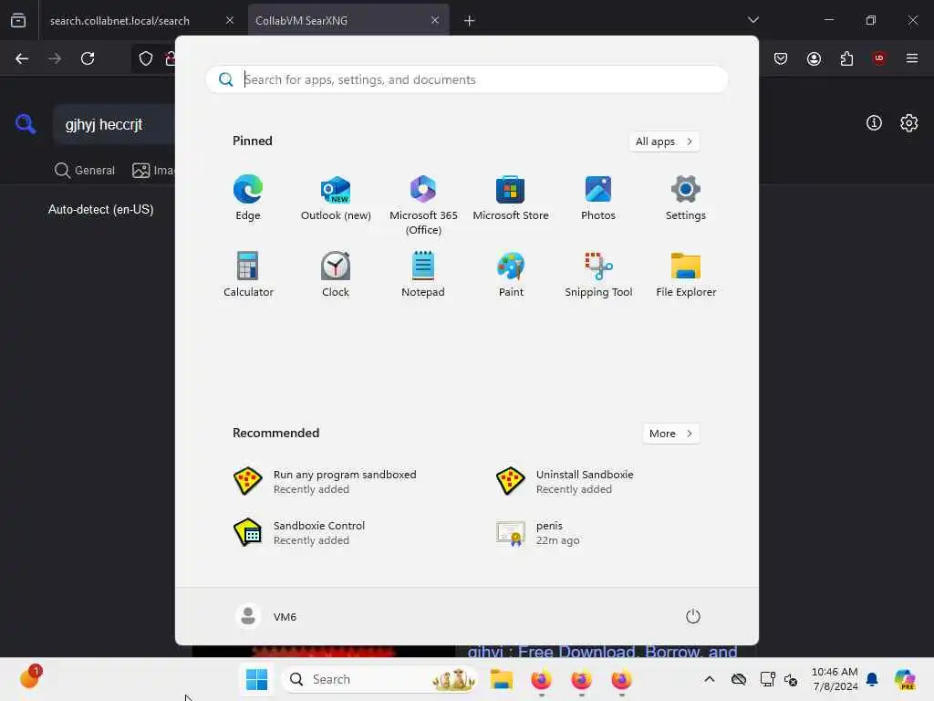The image size is (934, 701).
Task: Open Firefox extensions puzzle icon
Action: pyautogui.click(x=846, y=58)
